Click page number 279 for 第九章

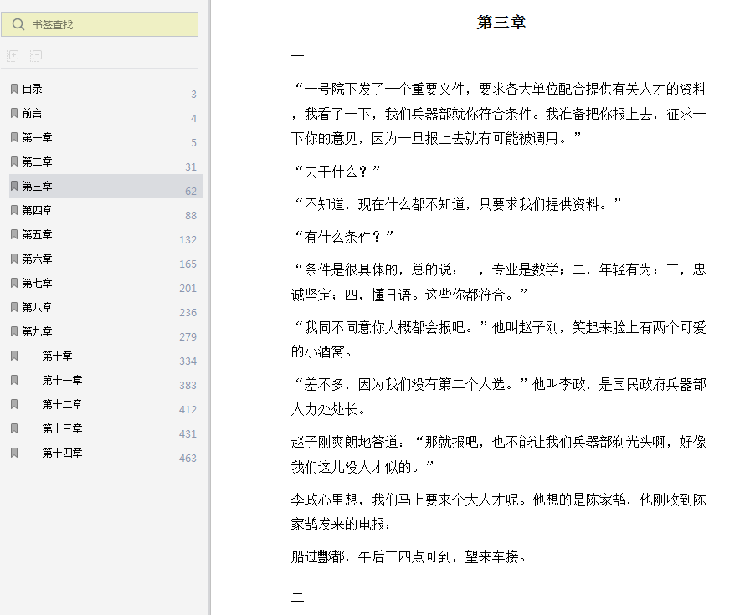[188, 336]
